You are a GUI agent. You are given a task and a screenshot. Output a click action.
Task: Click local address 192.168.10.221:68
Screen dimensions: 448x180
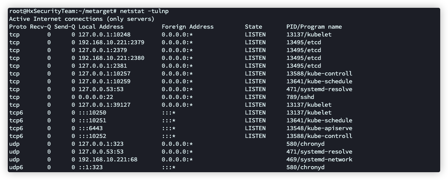pos(108,159)
